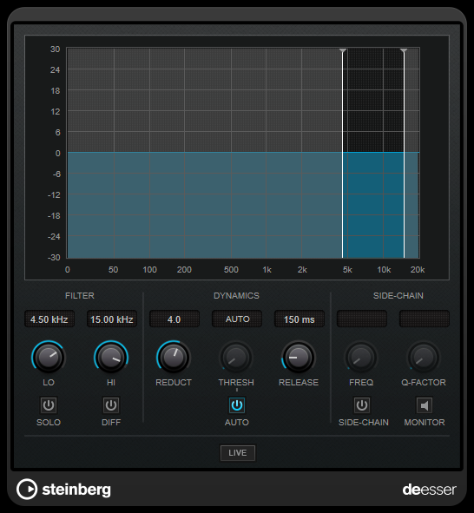Click the HI filter knob
Viewport: 474px width, 513px height.
pos(111,358)
